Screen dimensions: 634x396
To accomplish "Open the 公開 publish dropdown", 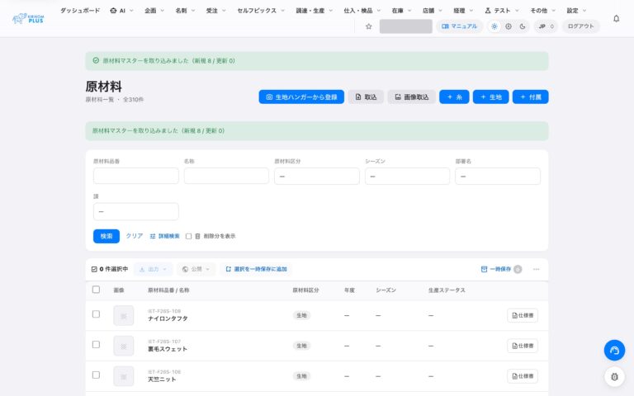I will coord(196,269).
